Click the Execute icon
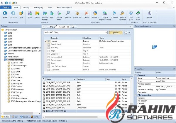 115,13
